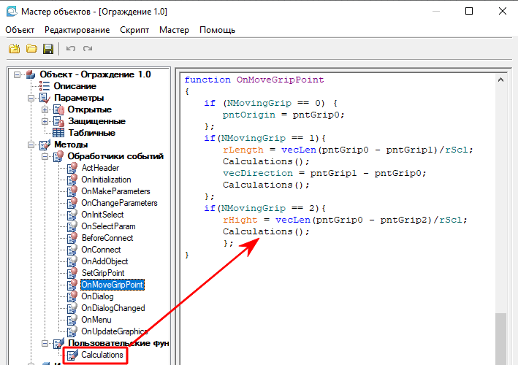
Task: Collapse the Обработчики событий node
Action: (x=45, y=156)
